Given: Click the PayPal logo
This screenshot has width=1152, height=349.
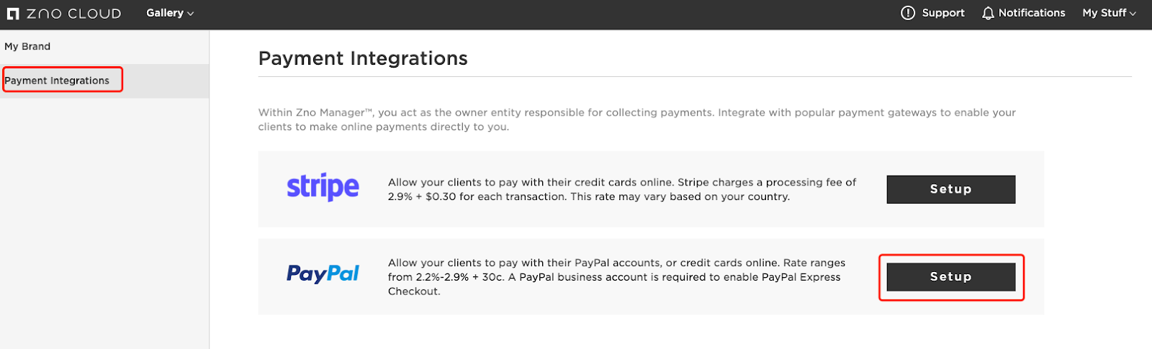Looking at the screenshot, I should (323, 274).
